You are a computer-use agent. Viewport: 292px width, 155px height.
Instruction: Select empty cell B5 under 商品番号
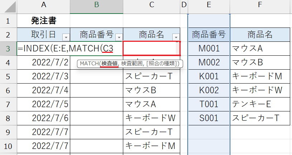[96, 76]
